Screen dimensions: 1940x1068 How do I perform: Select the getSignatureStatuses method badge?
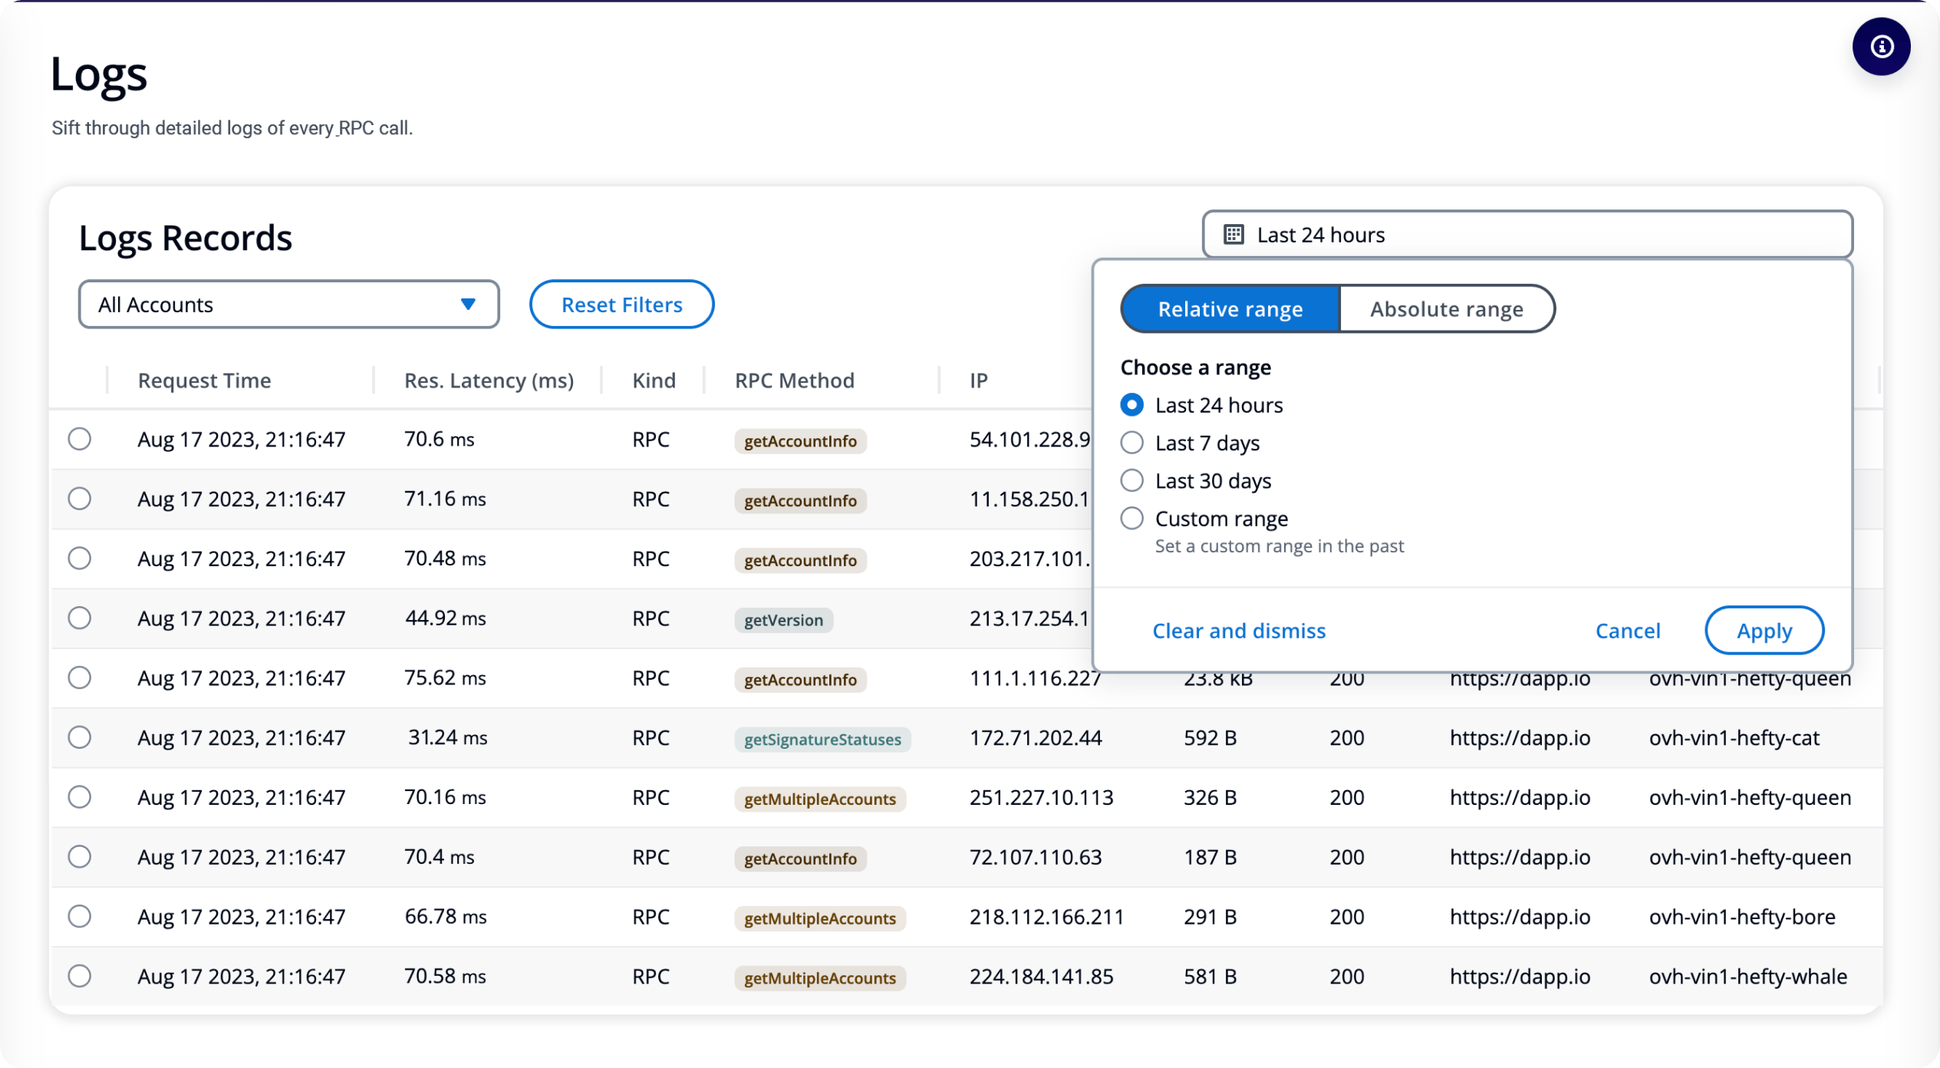point(820,738)
